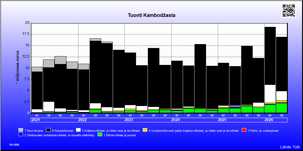Viewport: 303px width, 151px height.
Task: Click the black segment of 2026 Q1 bar
Action: [x=270, y=56]
